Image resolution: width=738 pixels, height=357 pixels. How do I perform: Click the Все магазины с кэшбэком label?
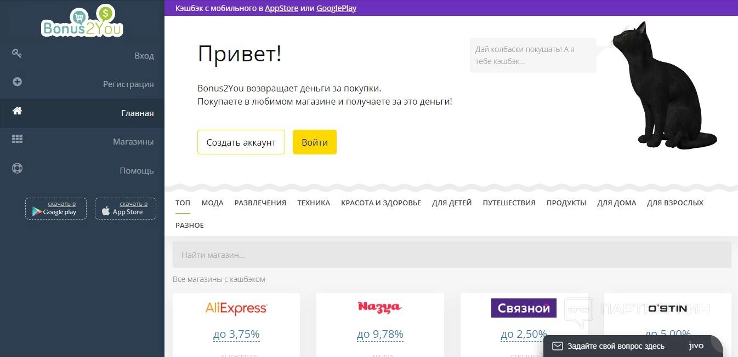coord(219,279)
